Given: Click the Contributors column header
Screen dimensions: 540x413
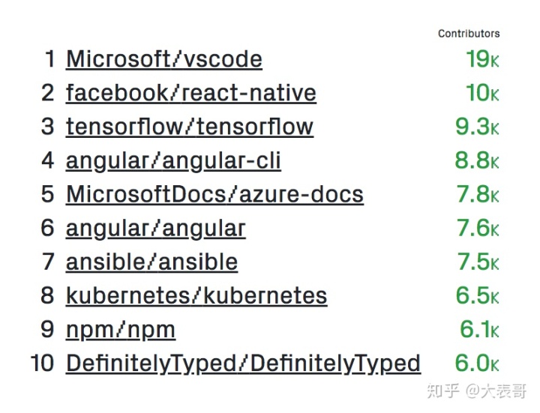Looking at the screenshot, I should (x=469, y=34).
